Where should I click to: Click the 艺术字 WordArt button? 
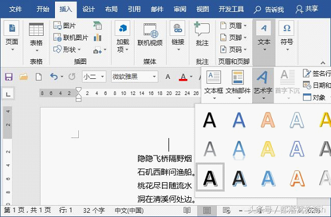[x=263, y=85]
